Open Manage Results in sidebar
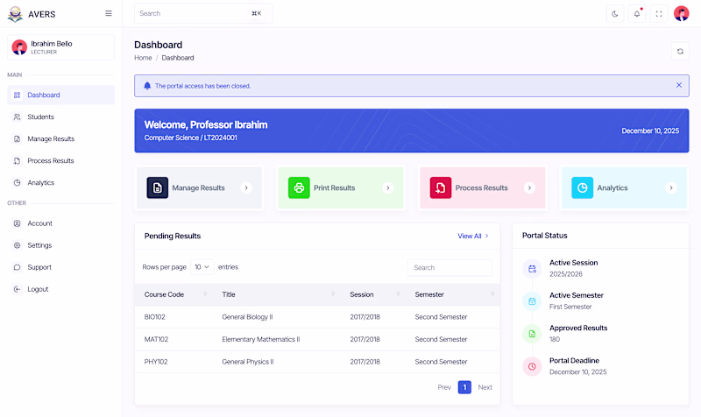This screenshot has width=701, height=417. (60, 138)
